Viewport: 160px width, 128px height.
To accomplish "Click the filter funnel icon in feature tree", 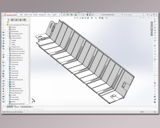I will click(x=8, y=22).
